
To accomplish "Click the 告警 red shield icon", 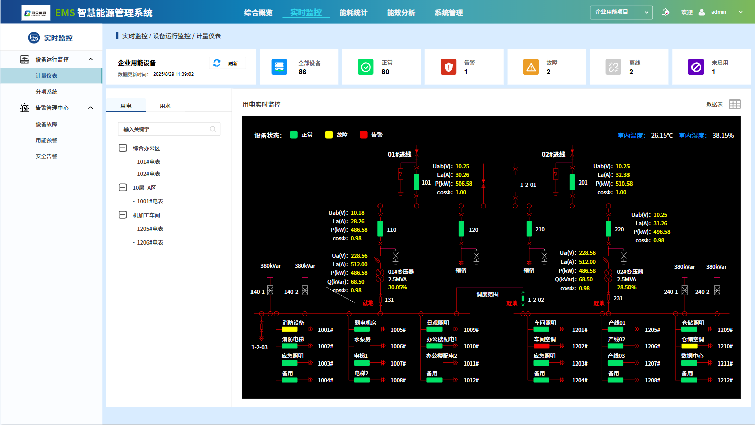I will (x=448, y=67).
